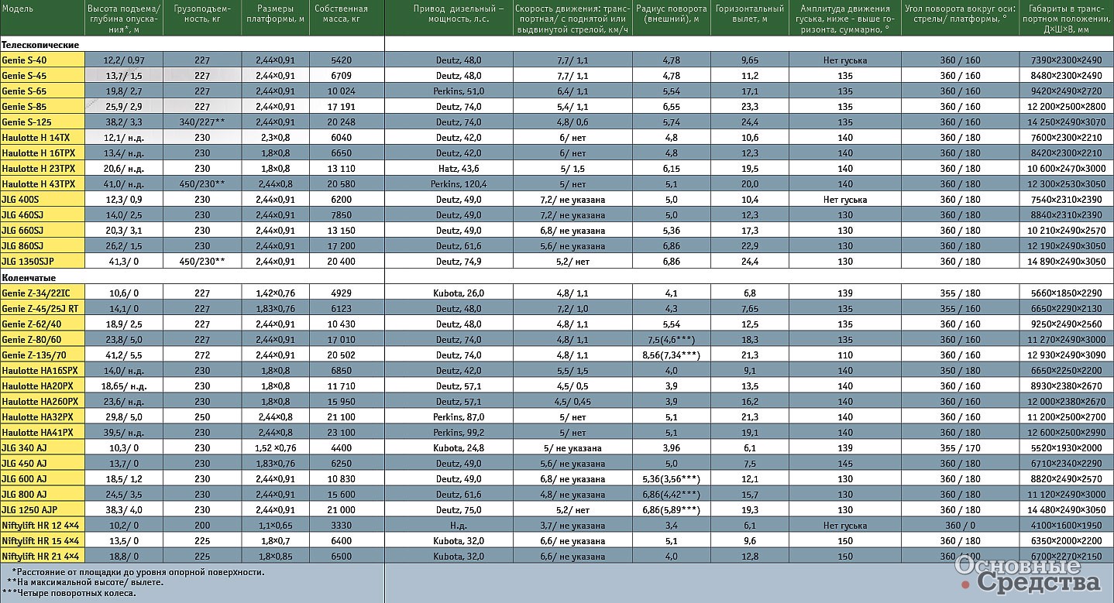Click the footnote '**На максимальной высоте/ вылете.'
This screenshot has height=603, width=1114.
84,582
